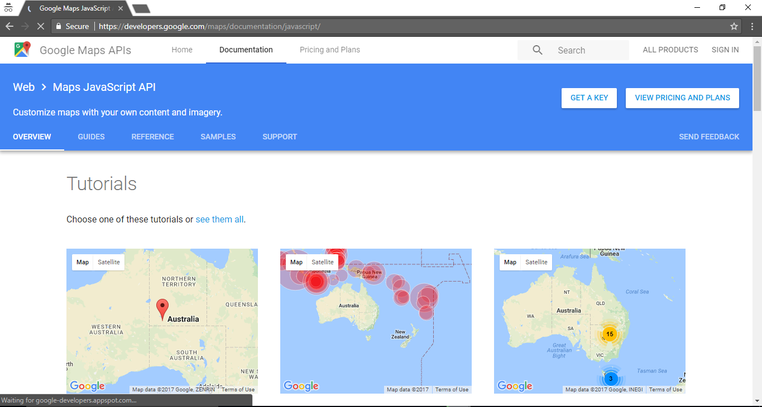Click Terms of Use on cluster map
The image size is (762, 407).
coord(665,390)
